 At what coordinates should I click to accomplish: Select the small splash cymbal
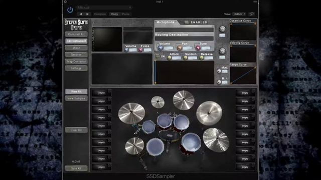(157, 102)
